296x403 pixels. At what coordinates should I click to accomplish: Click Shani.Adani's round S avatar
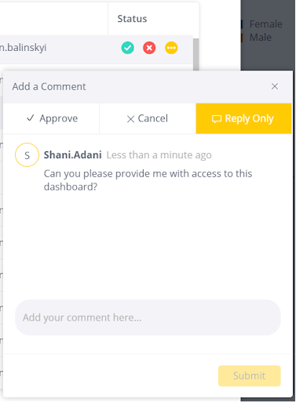click(x=27, y=155)
